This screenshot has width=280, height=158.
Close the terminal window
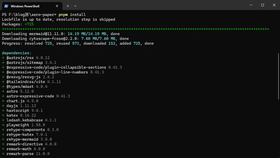point(274,5)
